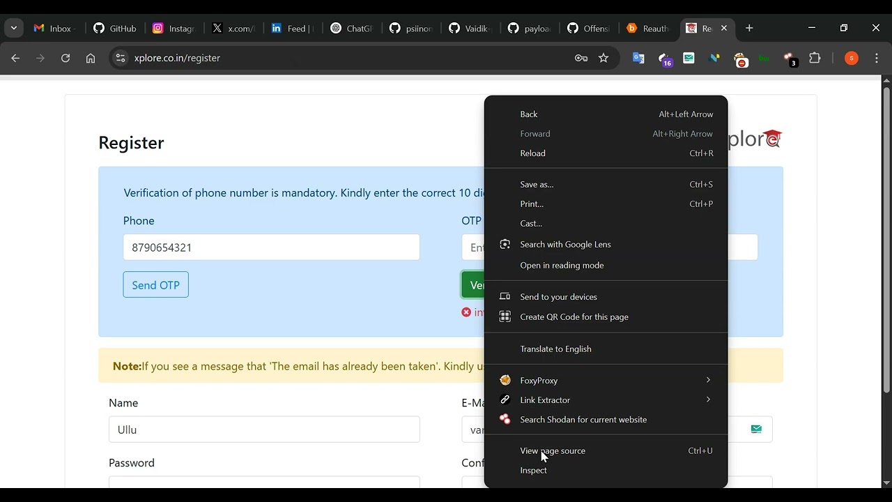Click the address bar URL
The height and width of the screenshot is (502, 892).
[177, 59]
